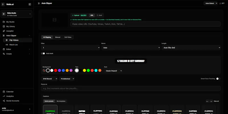Go to My Library

point(11,27)
